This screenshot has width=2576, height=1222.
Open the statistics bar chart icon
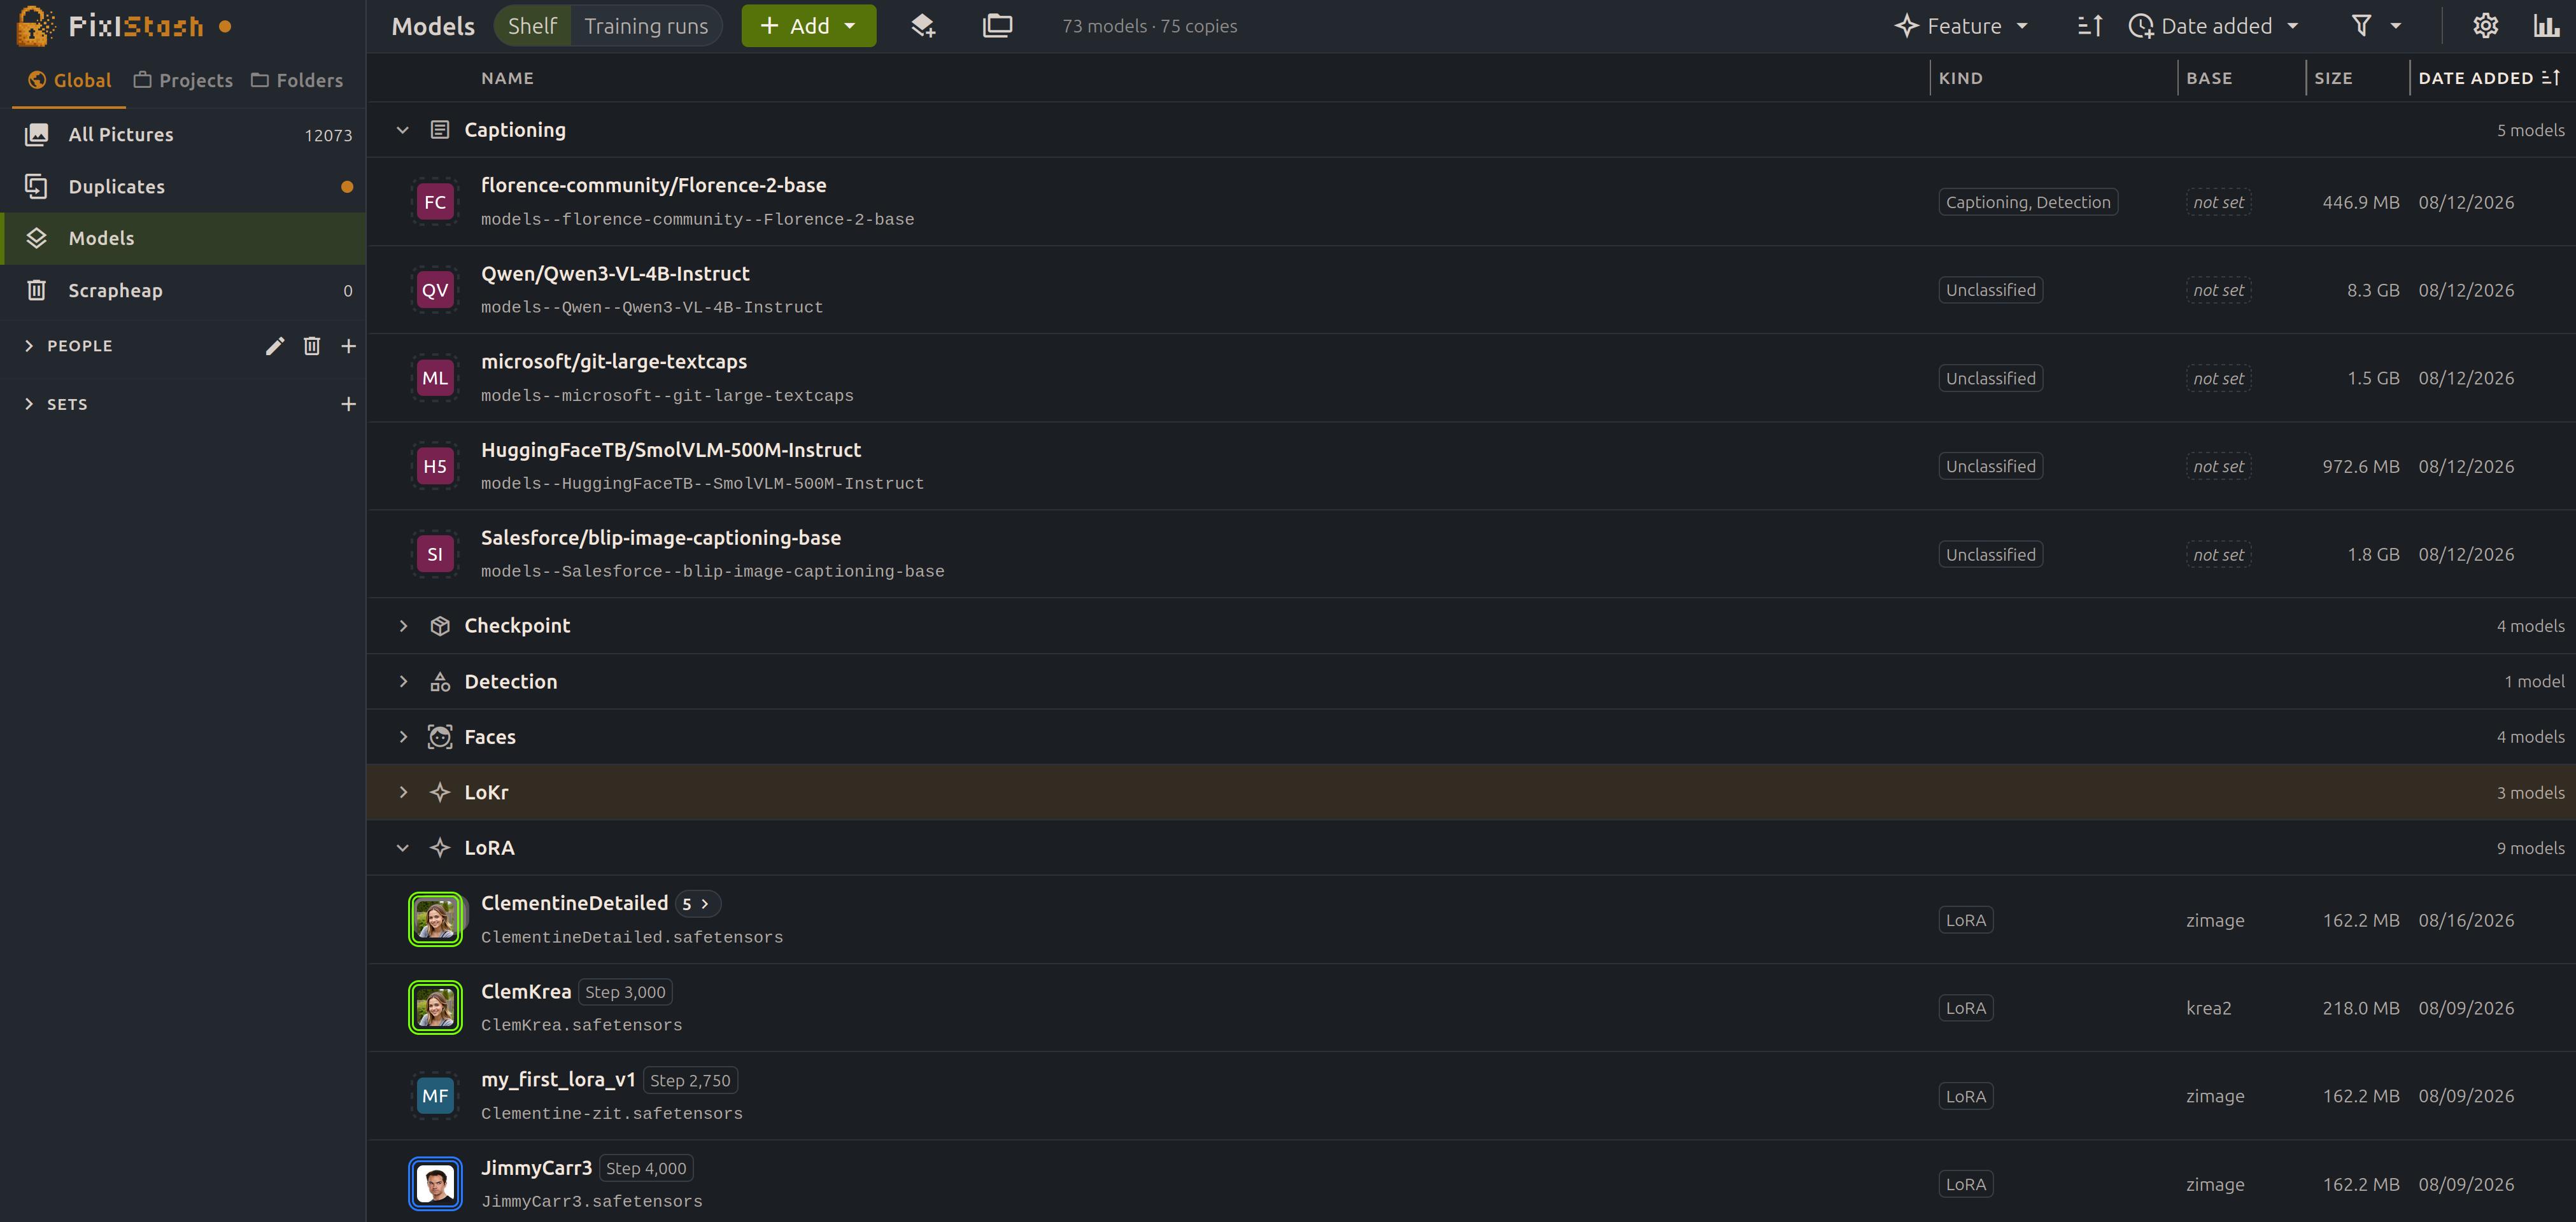(2546, 26)
